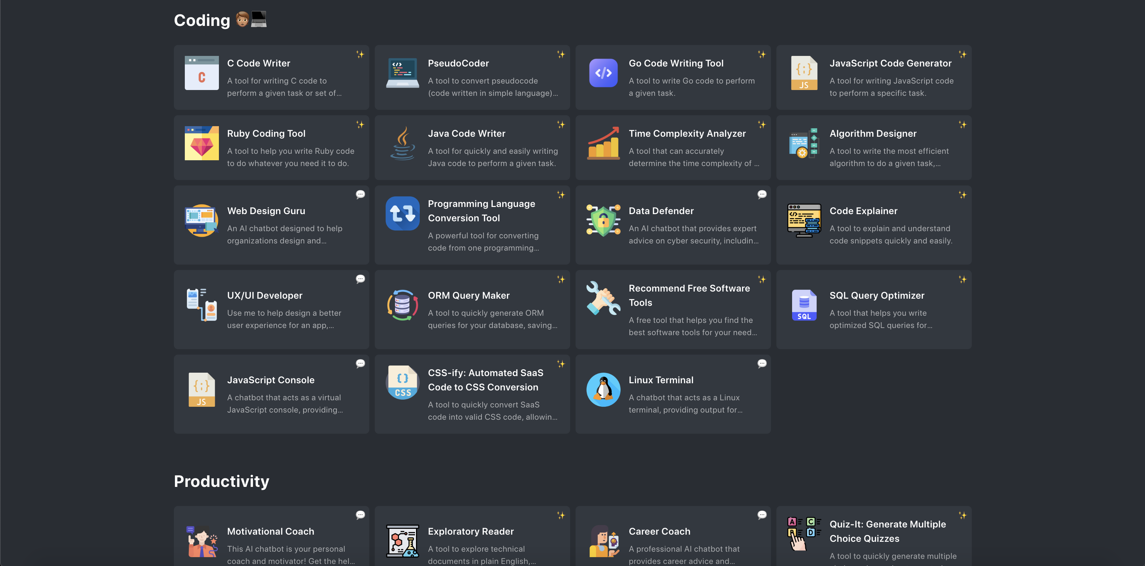Viewport: 1145px width, 566px height.
Task: Click the Ruby gem icon
Action: (x=202, y=143)
